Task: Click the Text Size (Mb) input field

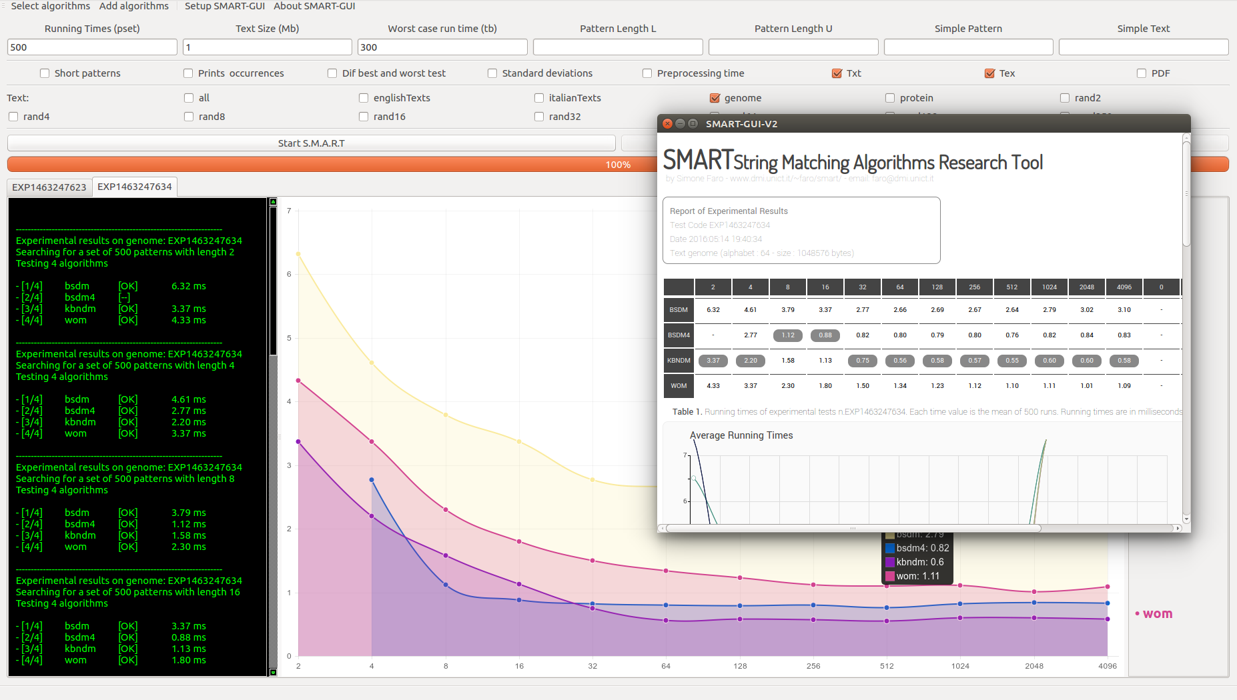Action: click(x=268, y=47)
